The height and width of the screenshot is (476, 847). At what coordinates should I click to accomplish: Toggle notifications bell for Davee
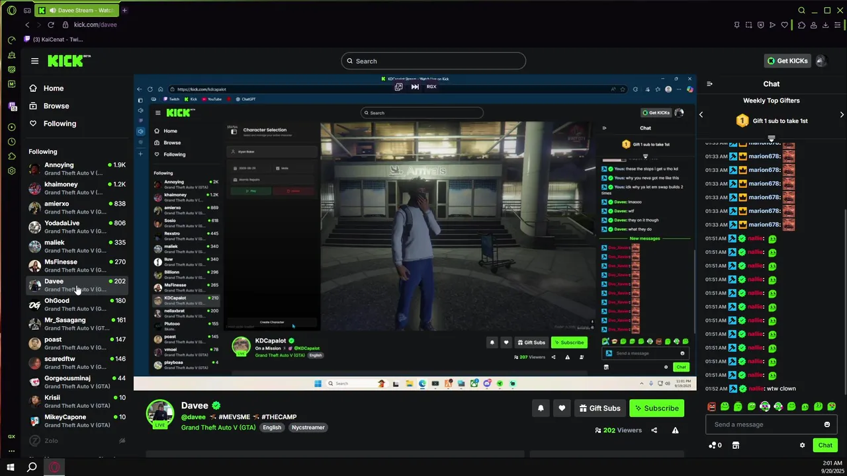(x=541, y=408)
